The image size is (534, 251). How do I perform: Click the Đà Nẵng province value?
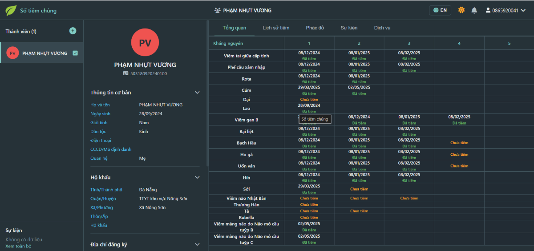(x=148, y=190)
